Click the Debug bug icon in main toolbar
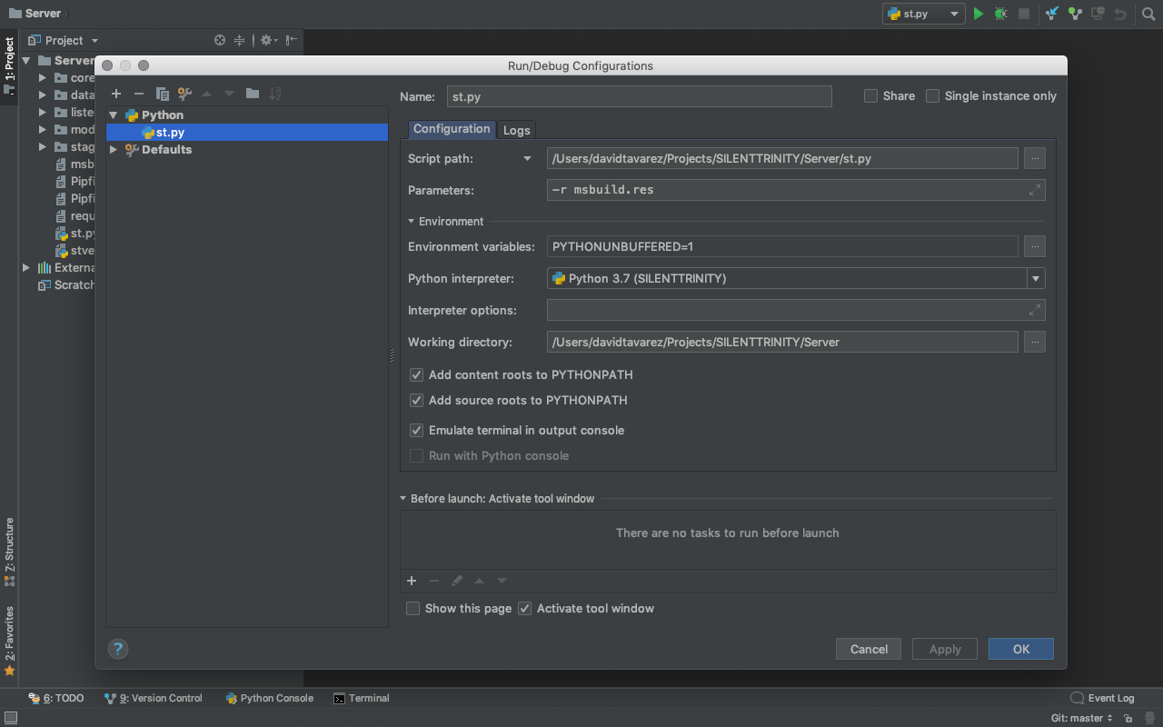1163x727 pixels. [1000, 14]
